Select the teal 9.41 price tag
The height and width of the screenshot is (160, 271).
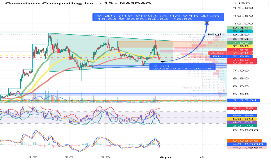[240, 31]
